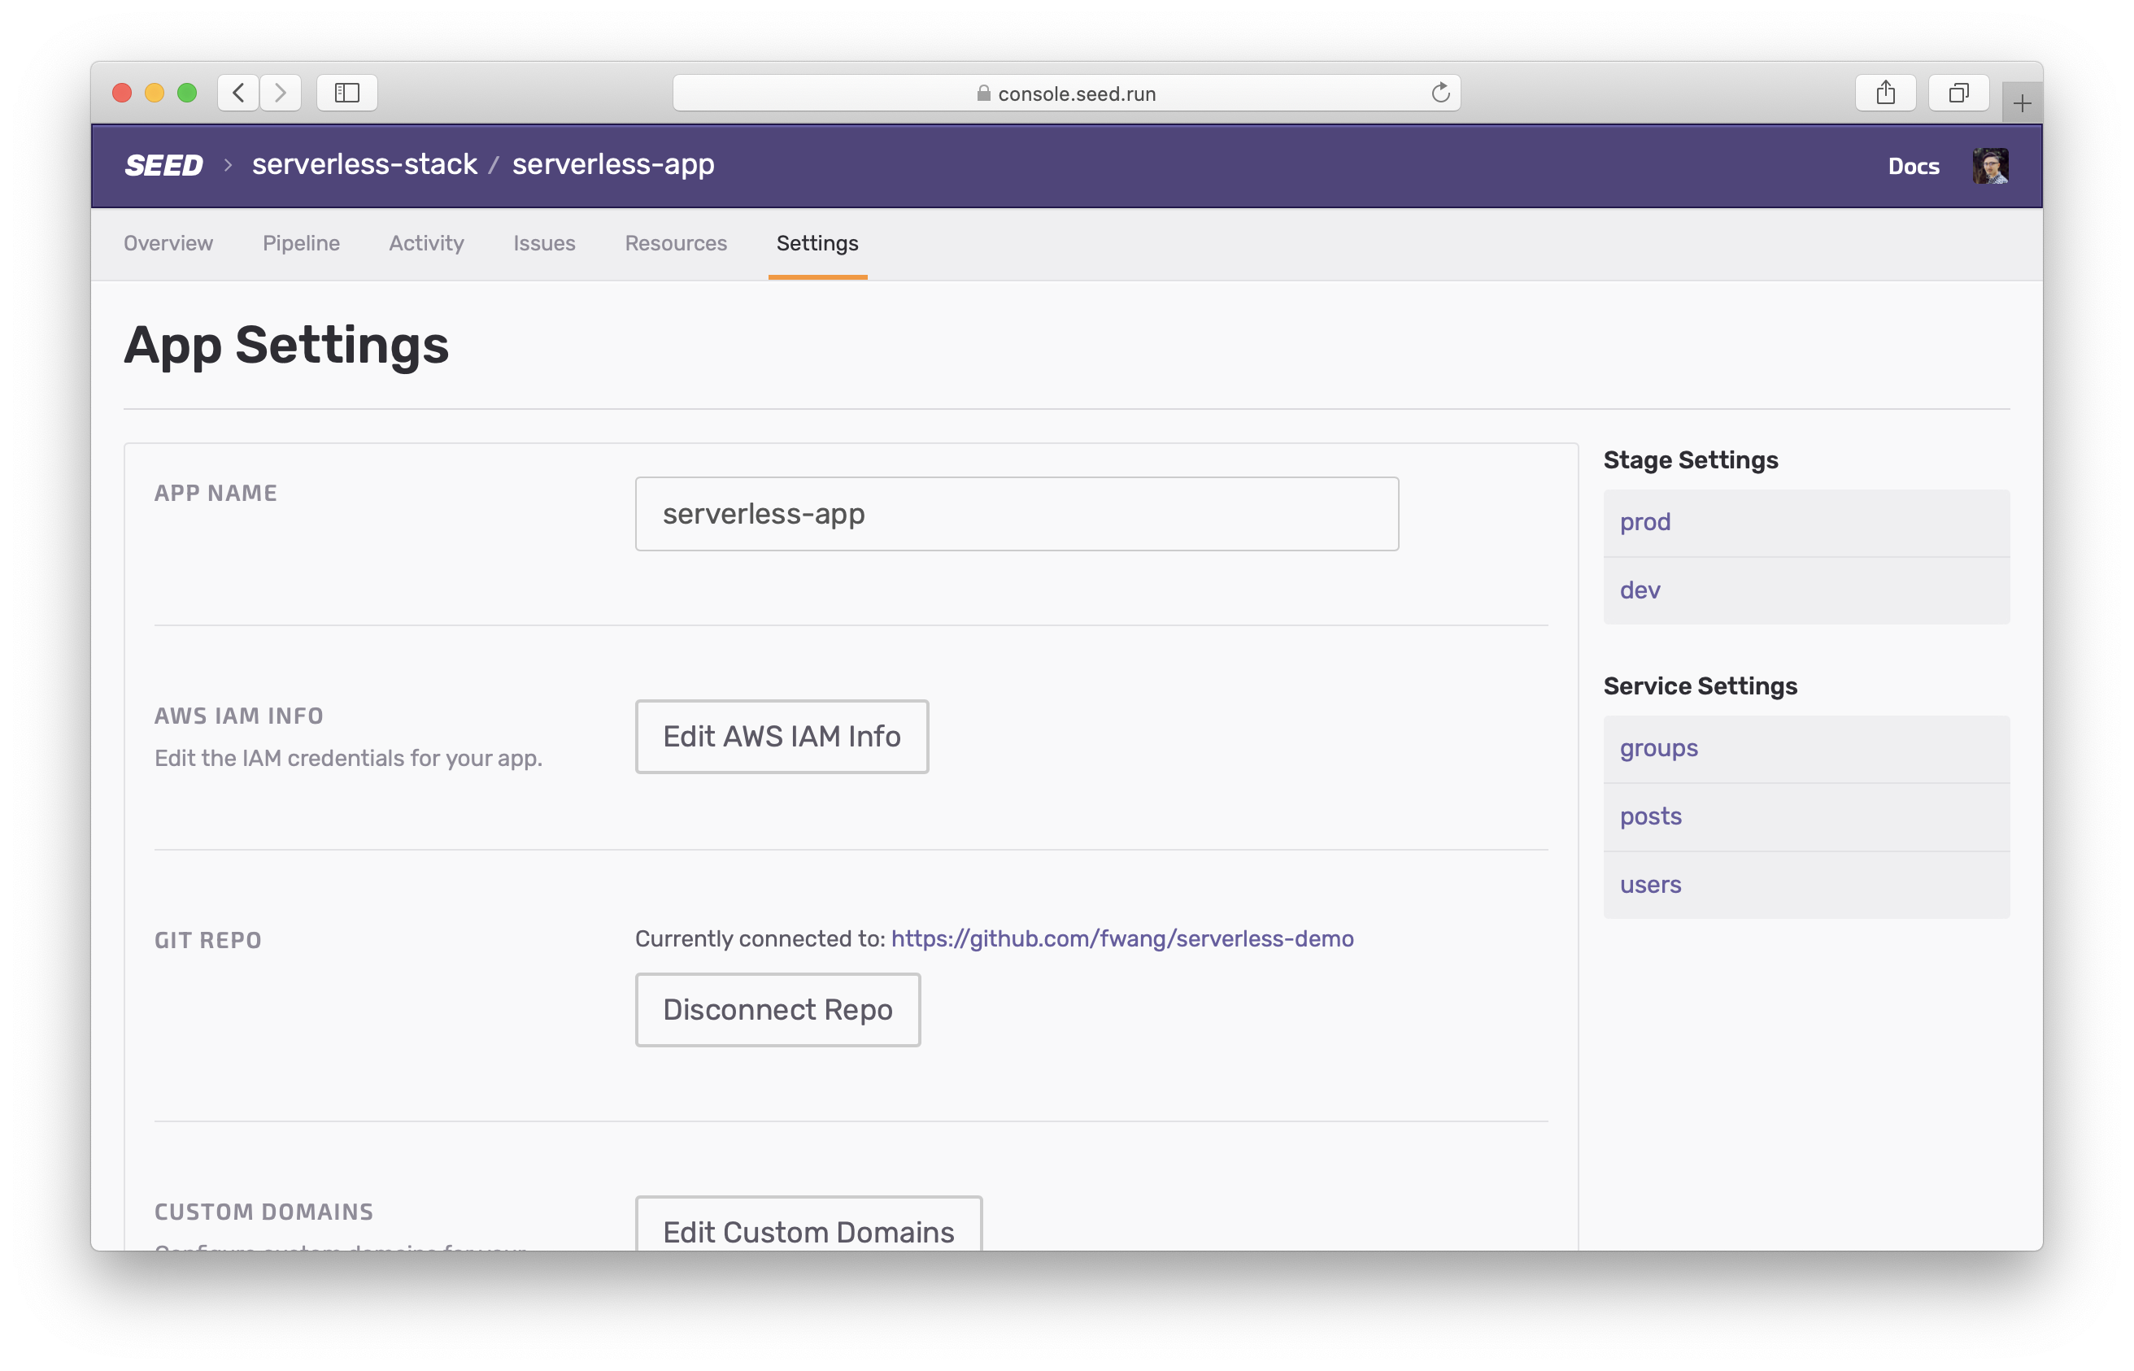
Task: Open the Activity tab
Action: [426, 243]
